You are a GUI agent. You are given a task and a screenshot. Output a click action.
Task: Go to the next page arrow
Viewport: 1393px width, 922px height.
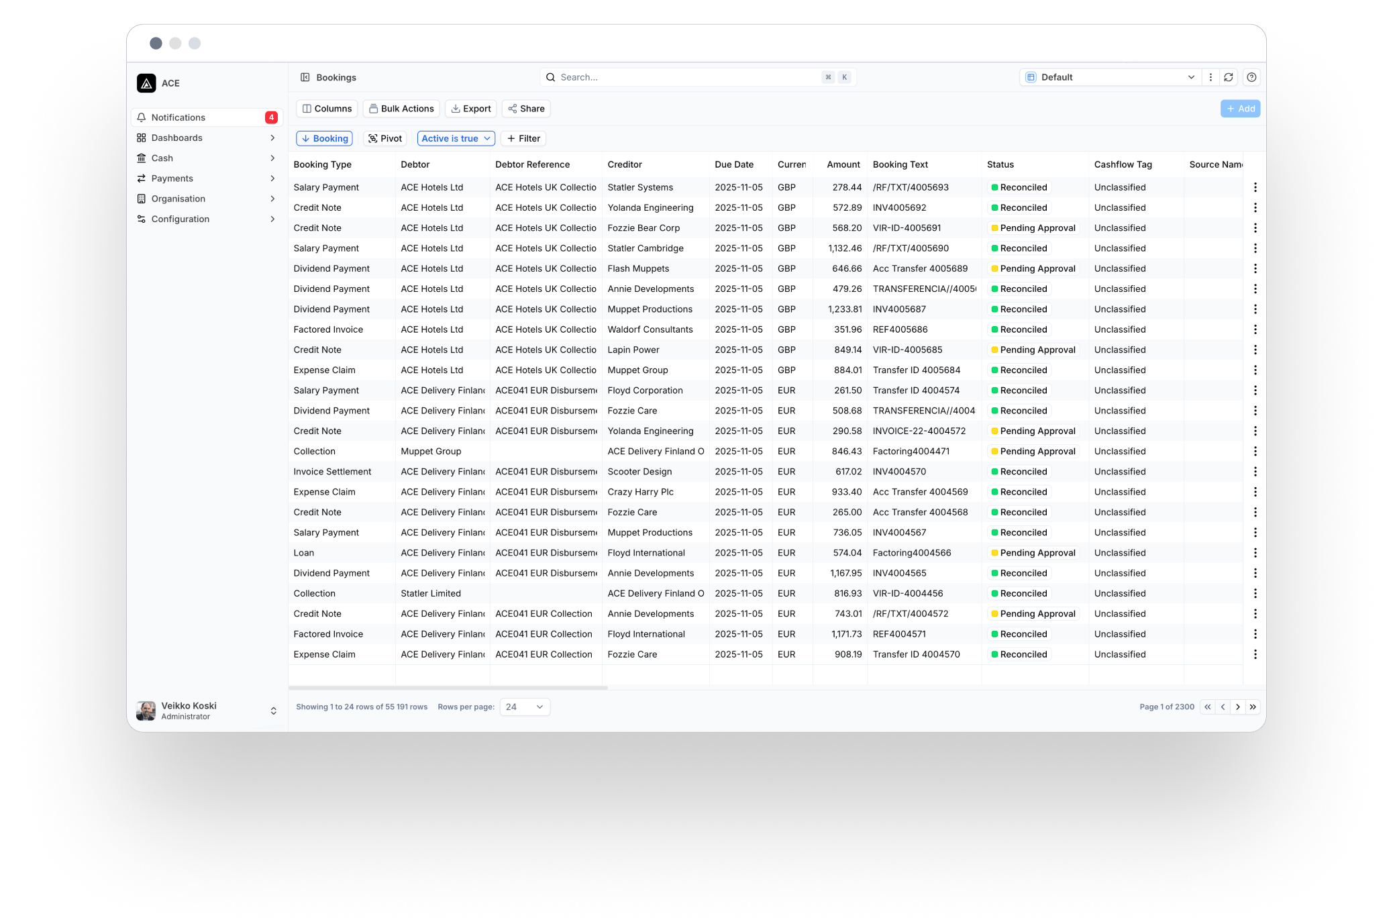[x=1237, y=707]
